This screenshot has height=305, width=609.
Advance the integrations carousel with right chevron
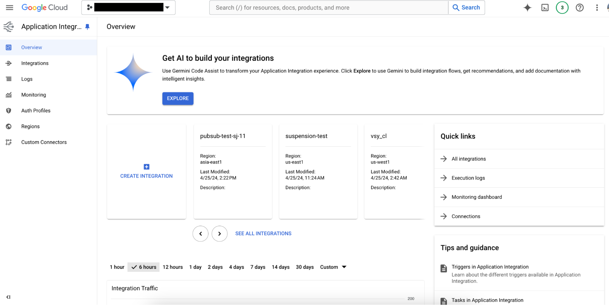point(219,234)
